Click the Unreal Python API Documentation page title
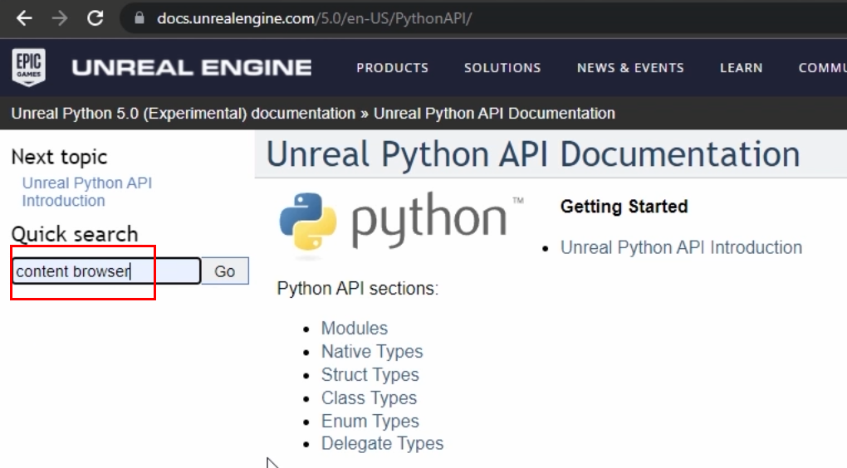The image size is (847, 468). (x=533, y=154)
